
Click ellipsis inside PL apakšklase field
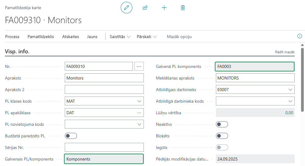click(139, 113)
